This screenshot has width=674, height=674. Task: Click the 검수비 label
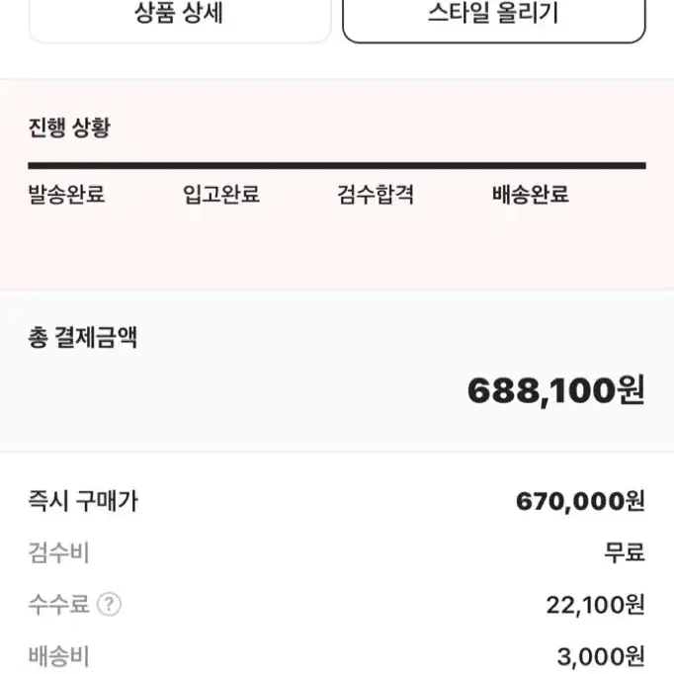tap(58, 552)
